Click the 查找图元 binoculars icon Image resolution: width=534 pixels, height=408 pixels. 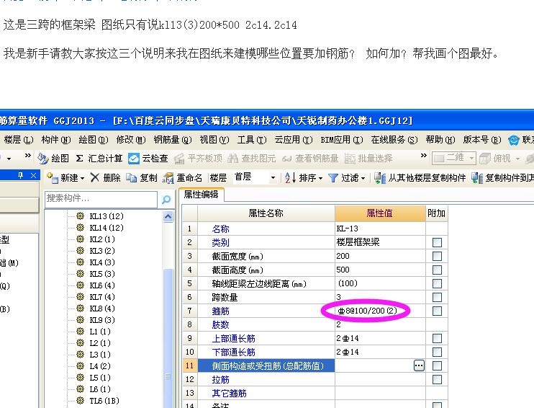(x=233, y=159)
